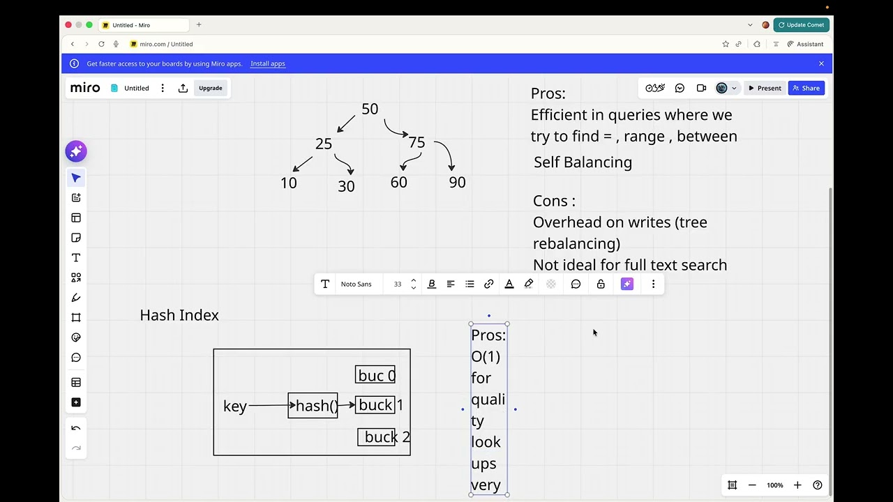Open more options in context toolbar
The image size is (893, 502).
(653, 284)
